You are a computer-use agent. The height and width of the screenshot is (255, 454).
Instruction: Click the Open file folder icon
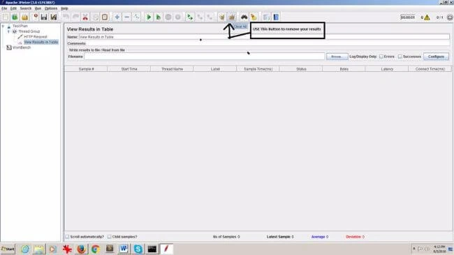(x=24, y=17)
